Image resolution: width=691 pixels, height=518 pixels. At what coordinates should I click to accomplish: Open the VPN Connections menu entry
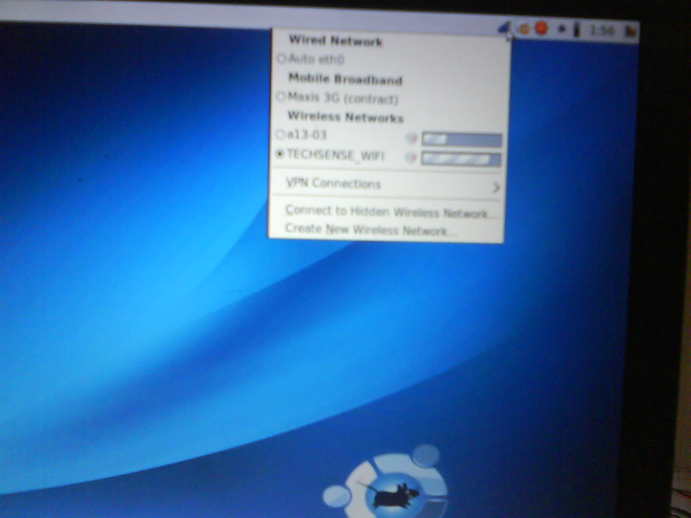(333, 183)
